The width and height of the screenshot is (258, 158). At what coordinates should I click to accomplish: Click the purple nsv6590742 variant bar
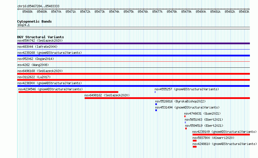[133, 43]
